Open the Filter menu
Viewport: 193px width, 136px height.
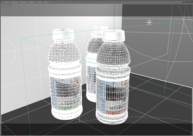click(39, 2)
